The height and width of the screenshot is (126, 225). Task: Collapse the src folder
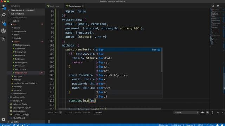[14, 24]
